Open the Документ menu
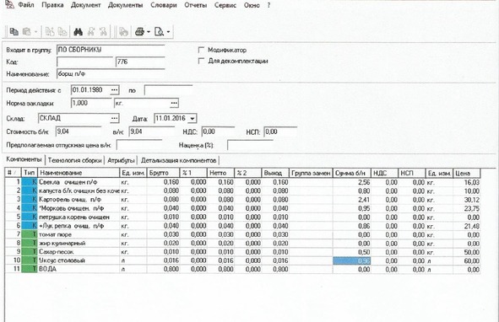499x322 pixels. pyautogui.click(x=85, y=5)
